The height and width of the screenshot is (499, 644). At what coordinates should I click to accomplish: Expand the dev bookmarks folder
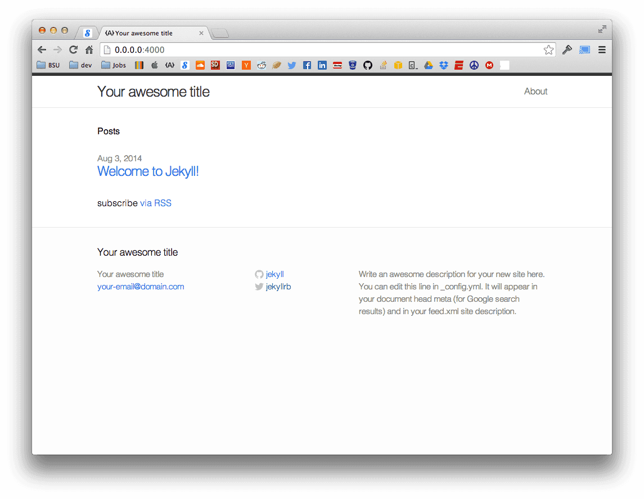(x=80, y=65)
